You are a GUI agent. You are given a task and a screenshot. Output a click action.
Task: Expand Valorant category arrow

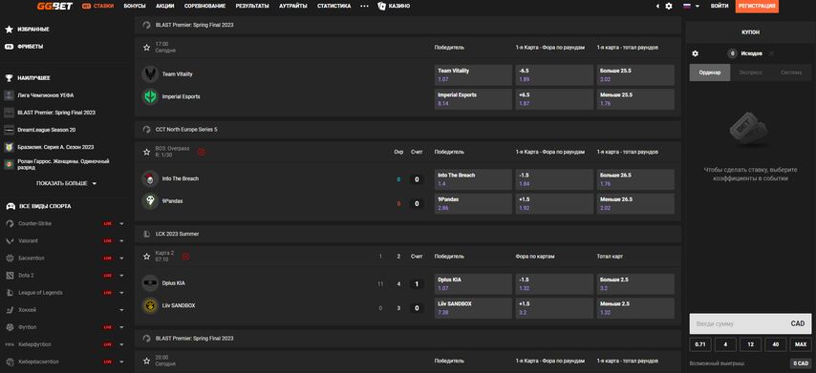(121, 241)
